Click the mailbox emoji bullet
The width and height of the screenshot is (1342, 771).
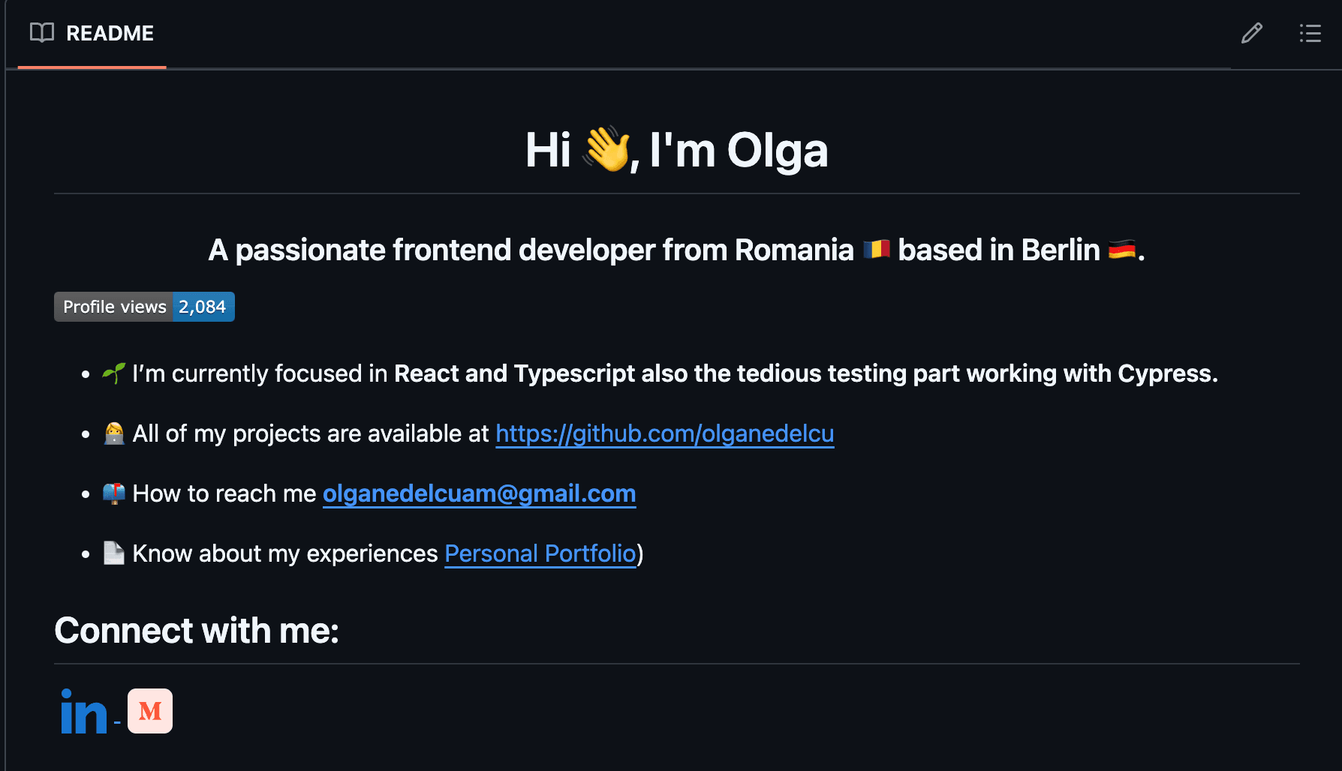(114, 493)
